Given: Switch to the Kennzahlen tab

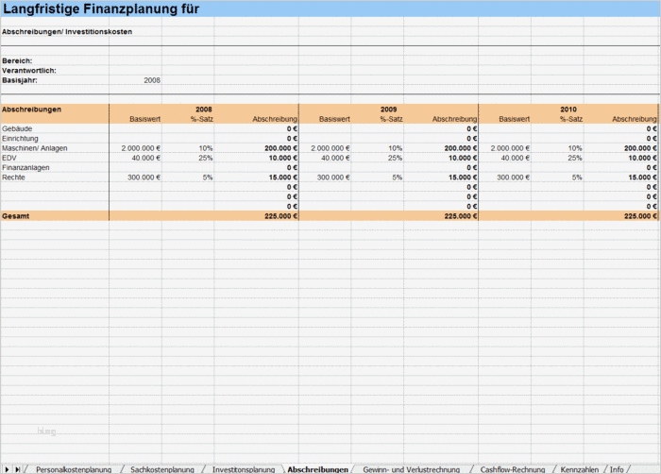Looking at the screenshot, I should coord(579,469).
